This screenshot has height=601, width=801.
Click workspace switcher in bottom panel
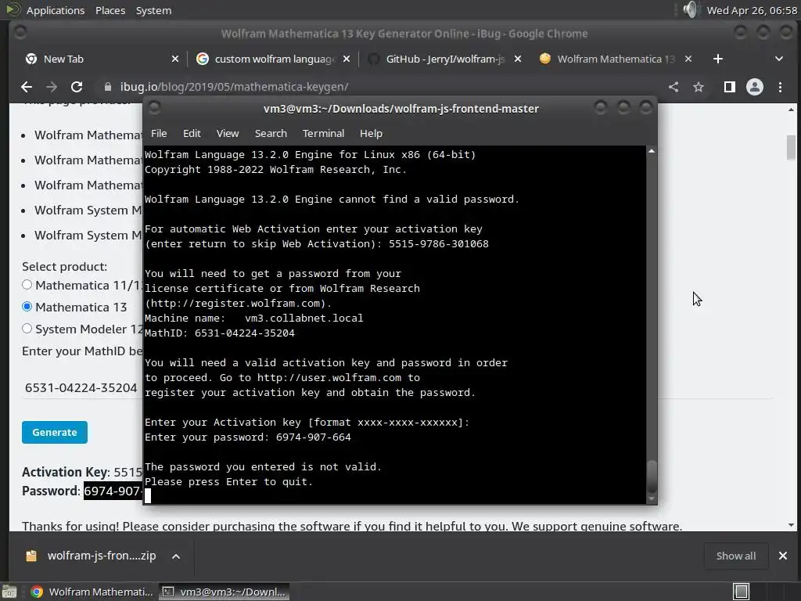tap(741, 592)
